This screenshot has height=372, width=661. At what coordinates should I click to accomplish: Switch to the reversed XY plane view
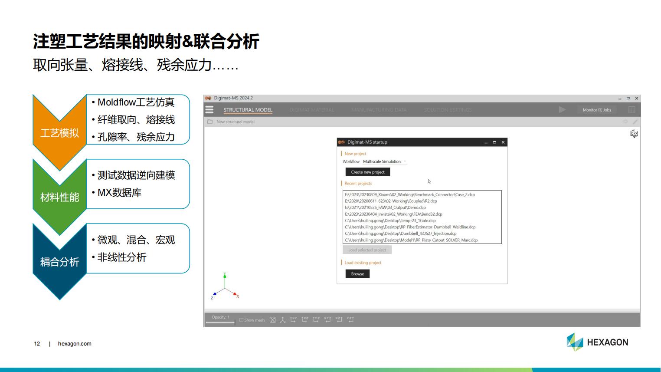tap(327, 319)
